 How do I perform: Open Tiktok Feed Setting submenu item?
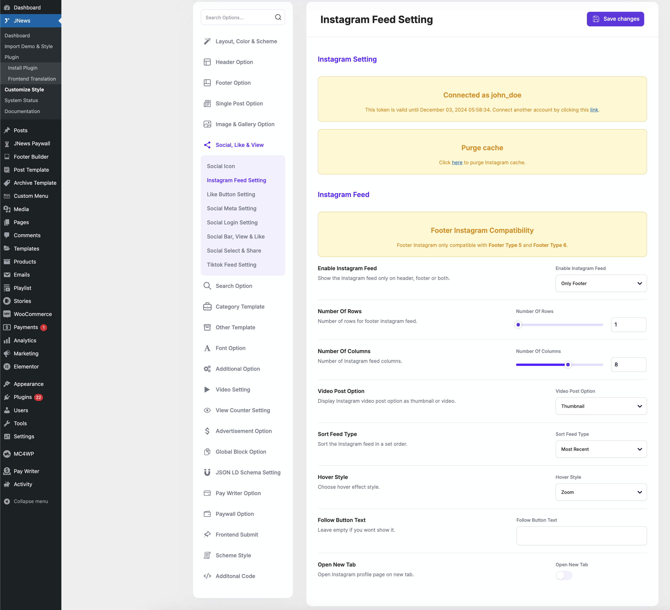pyautogui.click(x=231, y=265)
